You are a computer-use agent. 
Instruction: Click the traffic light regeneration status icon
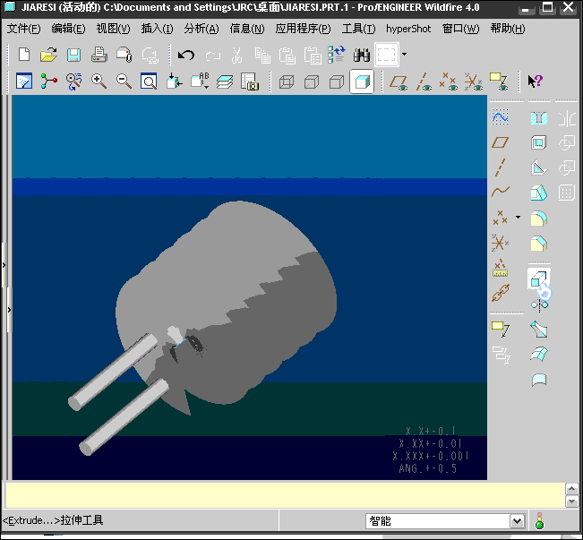pyautogui.click(x=539, y=520)
